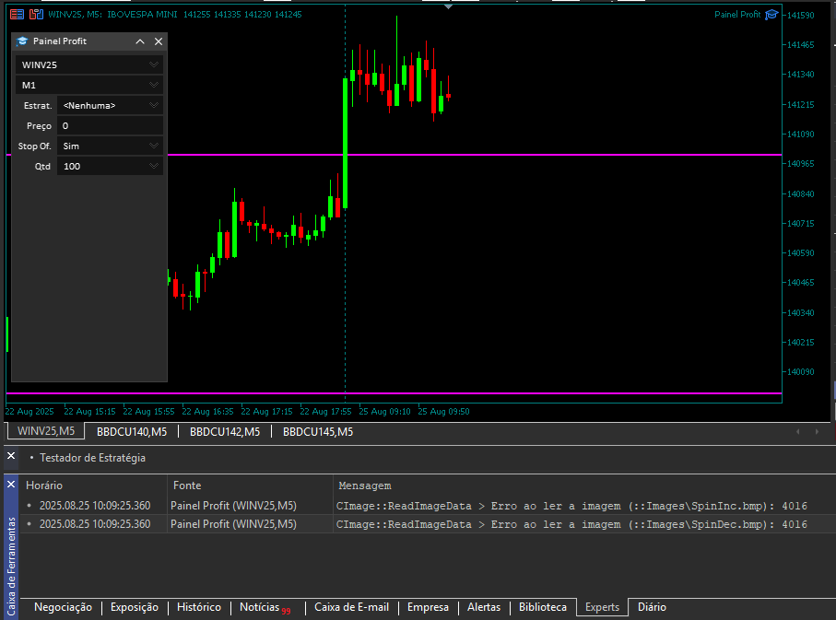Viewport: 836px width, 620px height.
Task: Expand the Estrat. <Nenhuma> strategy dropdown
Action: tap(110, 105)
